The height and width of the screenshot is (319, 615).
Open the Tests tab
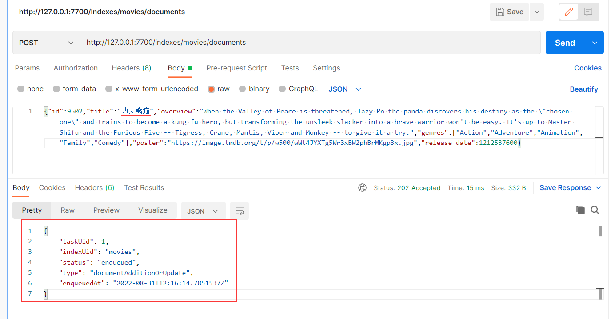(290, 68)
